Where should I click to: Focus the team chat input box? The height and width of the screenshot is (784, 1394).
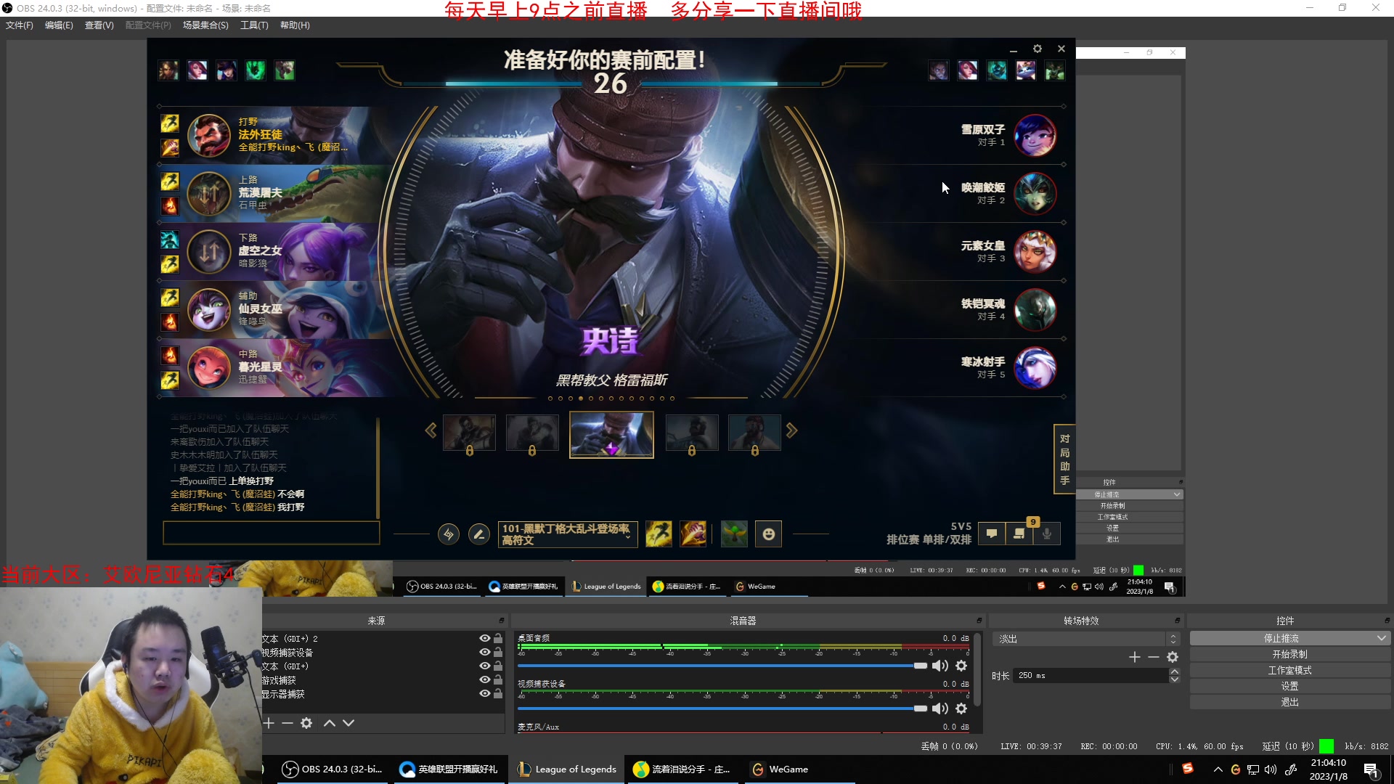[272, 533]
